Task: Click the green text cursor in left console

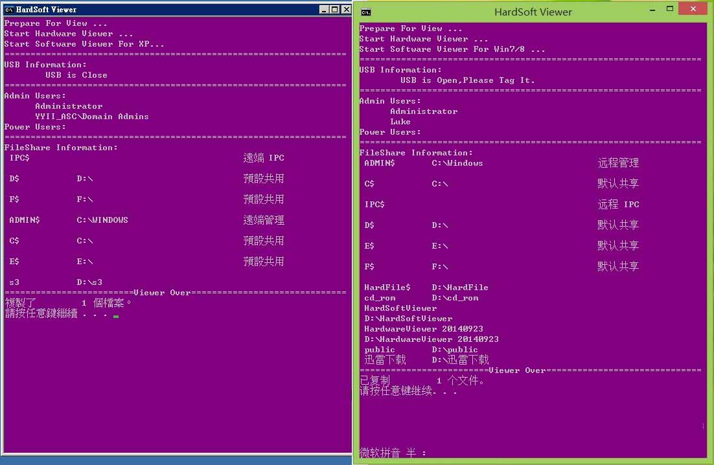Action: pos(115,316)
